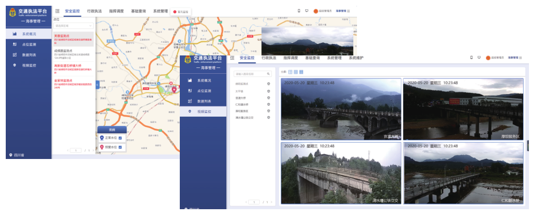Click the red map marker pin
This screenshot has width=542, height=216.
(x=175, y=89)
